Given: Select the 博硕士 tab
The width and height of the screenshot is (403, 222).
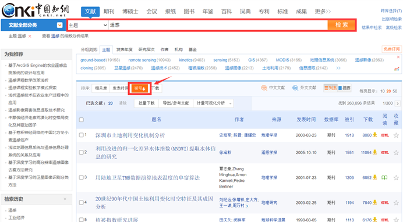Looking at the screenshot, I should (130, 12).
